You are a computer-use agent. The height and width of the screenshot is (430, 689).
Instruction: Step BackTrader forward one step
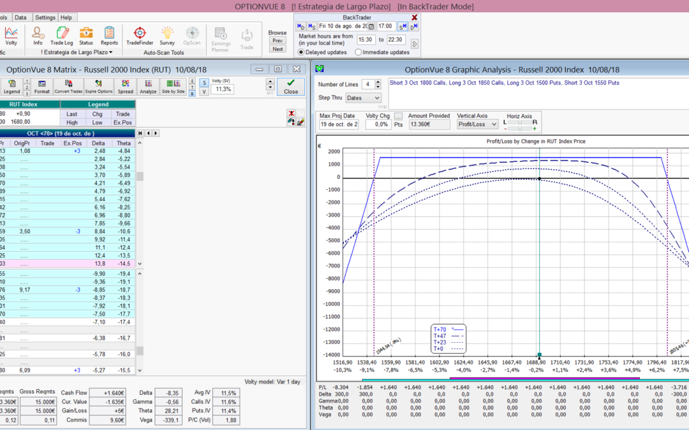click(403, 26)
